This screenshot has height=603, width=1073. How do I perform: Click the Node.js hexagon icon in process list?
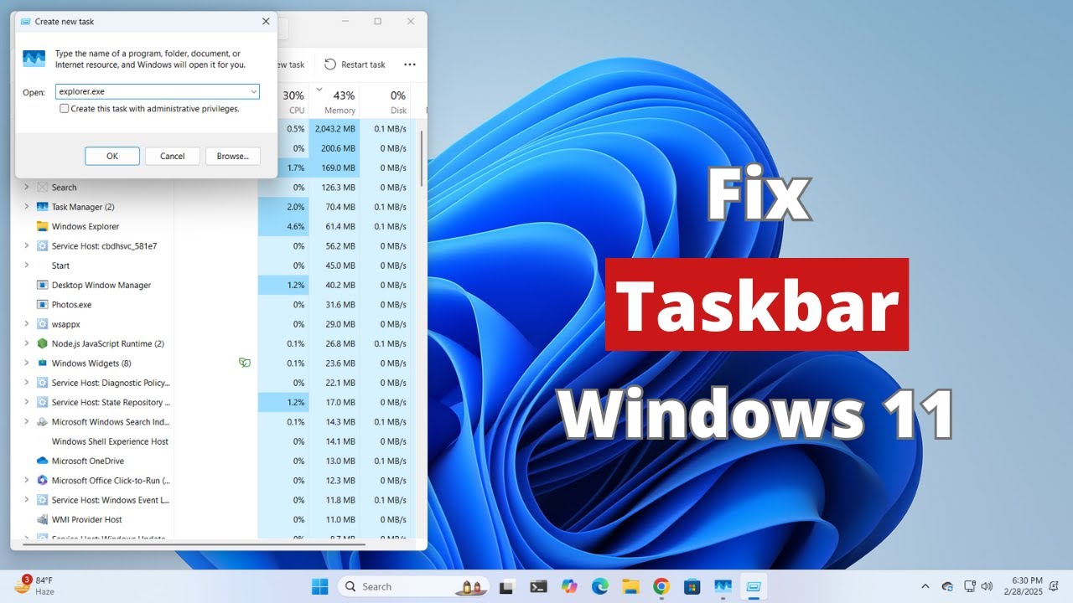pos(42,343)
